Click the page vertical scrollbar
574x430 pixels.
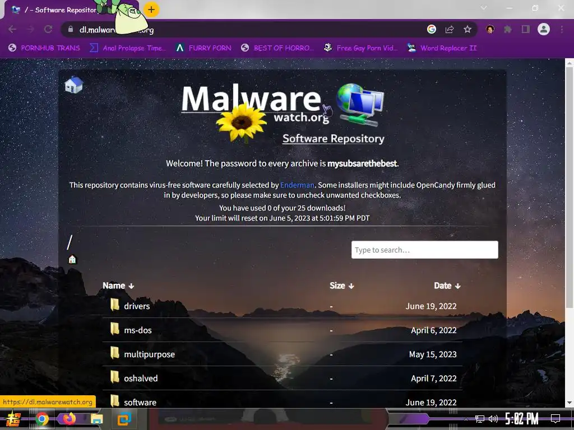tap(570, 186)
